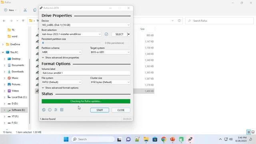The width and height of the screenshot is (256, 144).
Task: Open Microsoft Store on taskbar
Action: tap(155, 139)
